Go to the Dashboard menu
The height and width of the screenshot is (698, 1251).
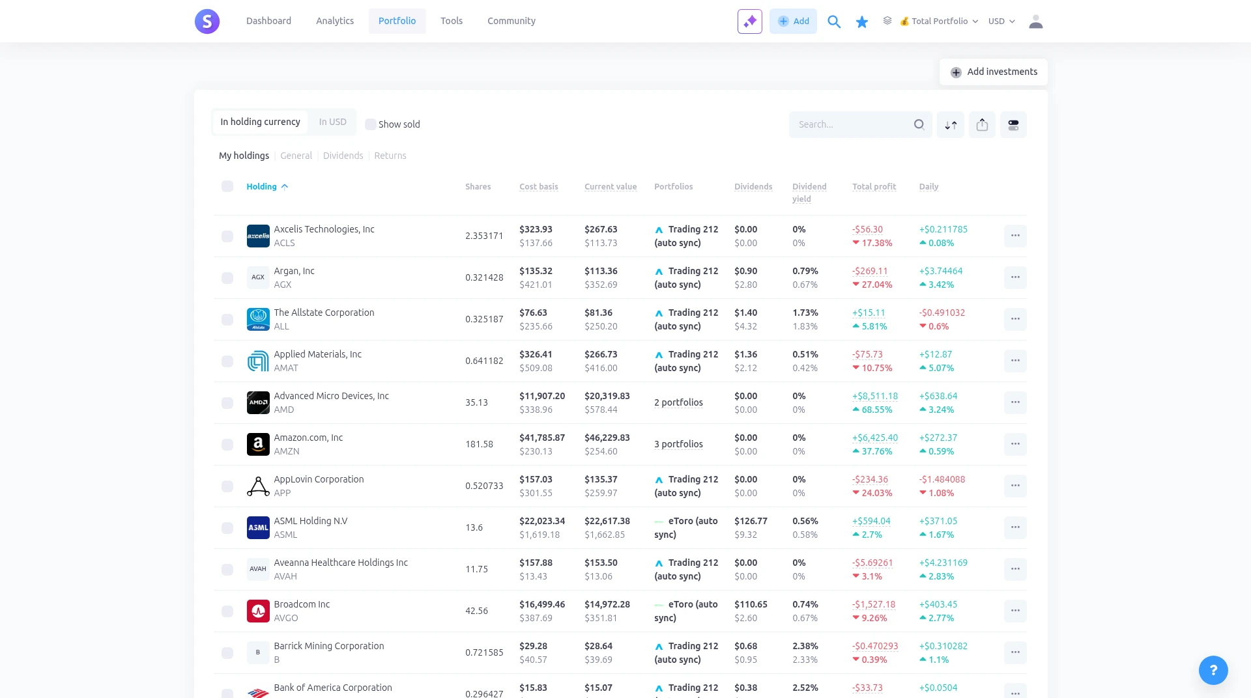[x=268, y=21]
